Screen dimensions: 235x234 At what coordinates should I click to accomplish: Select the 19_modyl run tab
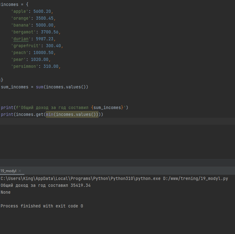(8, 171)
